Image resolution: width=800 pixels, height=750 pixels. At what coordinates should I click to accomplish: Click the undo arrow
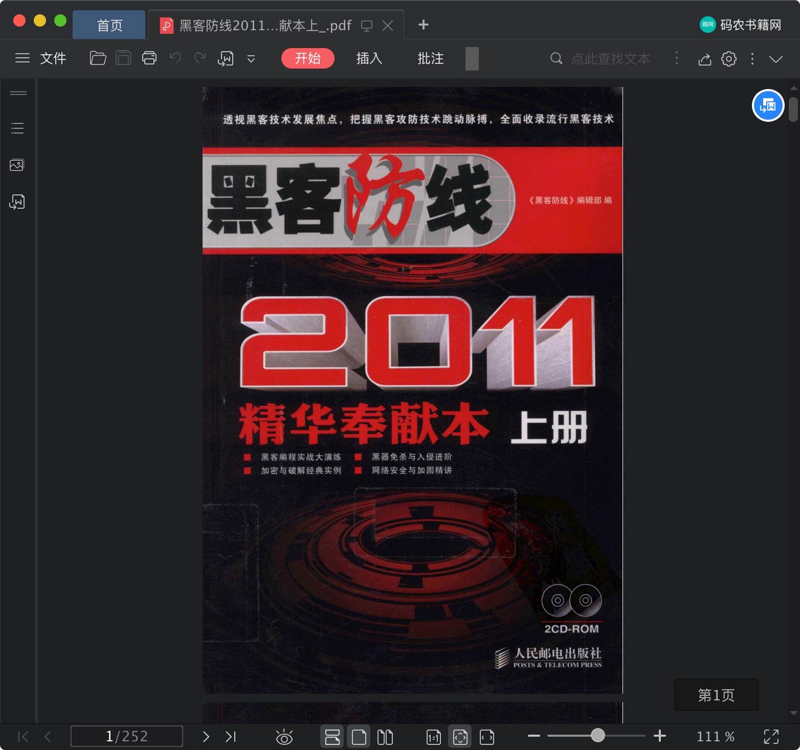pos(175,58)
